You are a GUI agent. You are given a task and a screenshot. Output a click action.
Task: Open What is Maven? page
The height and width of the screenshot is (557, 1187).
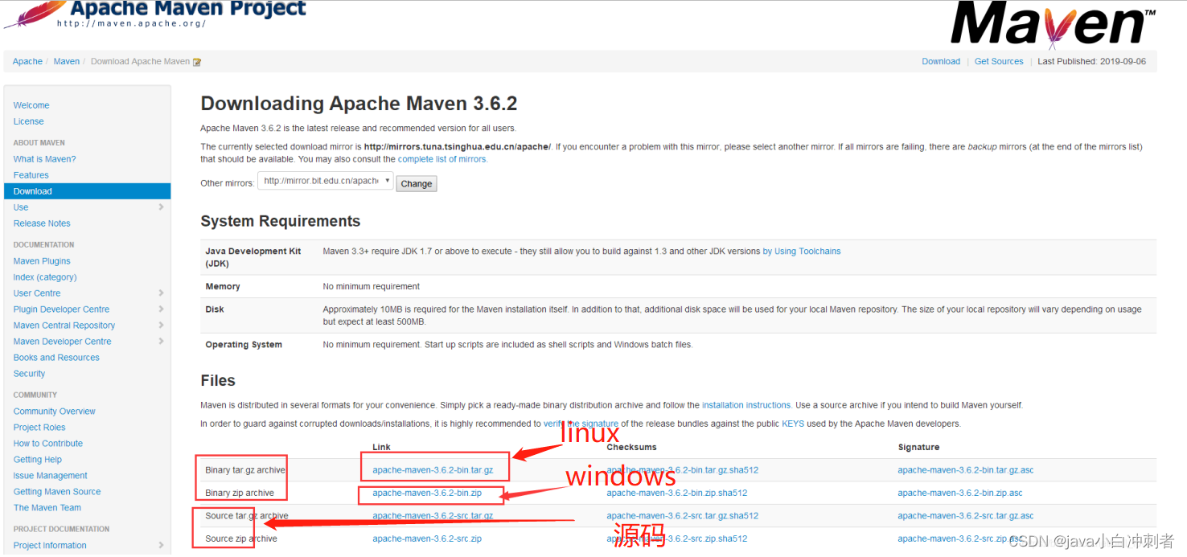point(45,159)
